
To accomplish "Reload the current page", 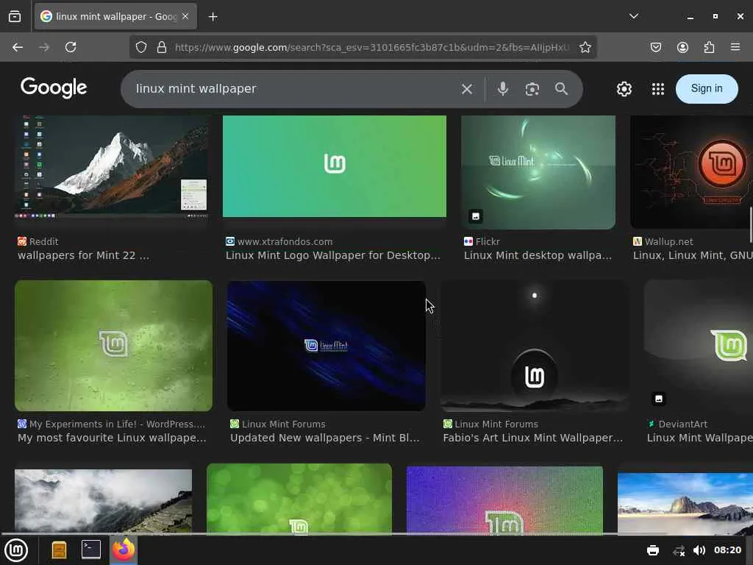I will coord(71,47).
